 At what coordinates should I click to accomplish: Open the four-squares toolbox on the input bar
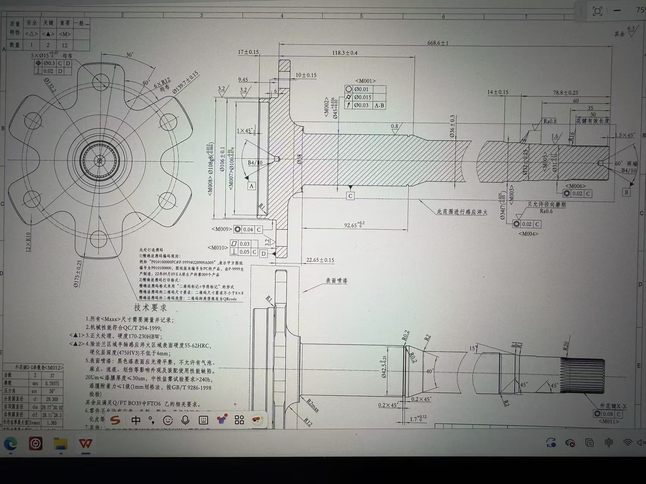(x=239, y=420)
